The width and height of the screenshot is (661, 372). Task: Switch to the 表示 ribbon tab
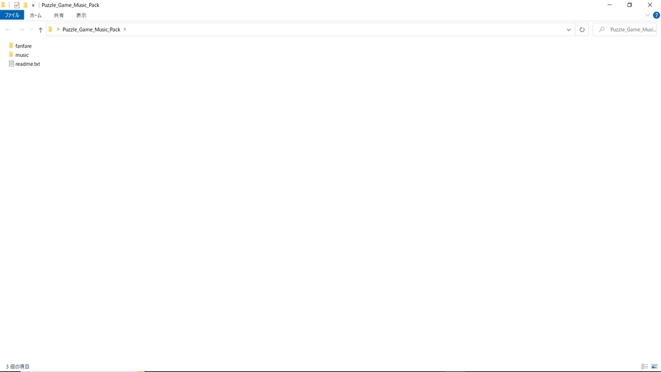[81, 15]
